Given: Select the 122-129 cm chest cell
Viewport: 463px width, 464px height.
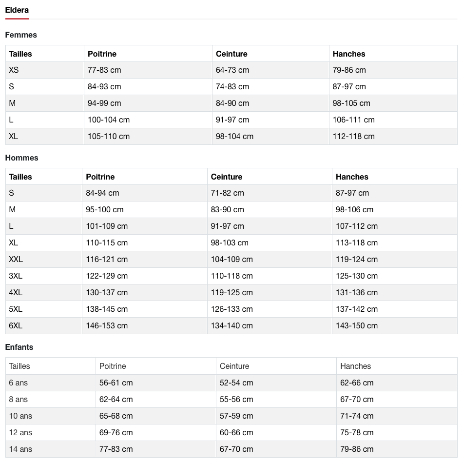Looking at the screenshot, I should 107,276.
